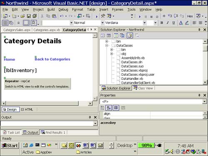Click the Back to Categories link
The height and width of the screenshot is (156, 208).
click(52, 59)
